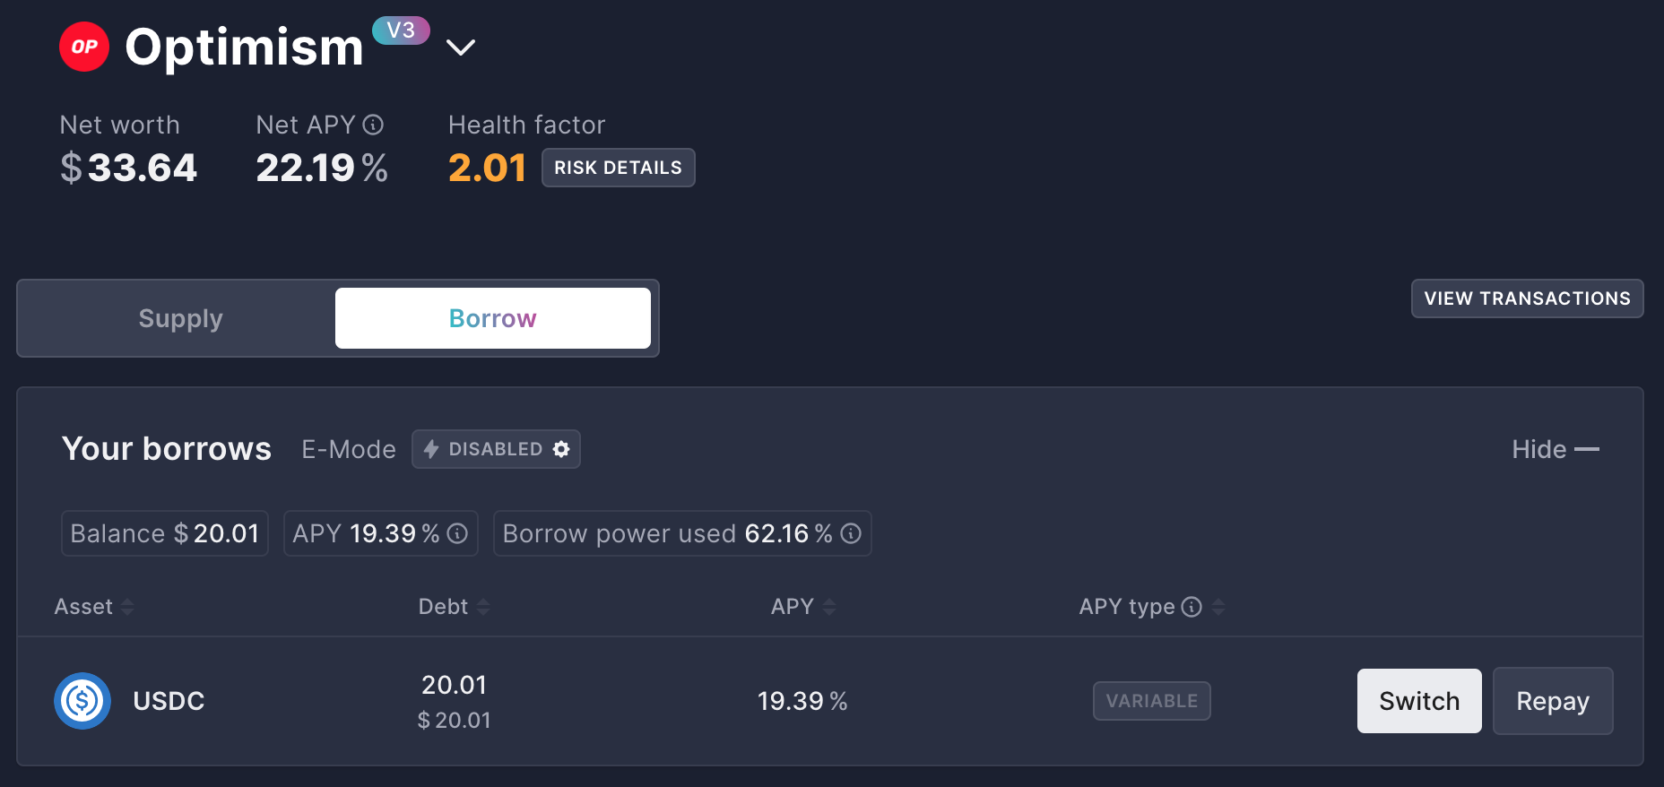Toggle the E-Mode DISABLED switch
Image resolution: width=1664 pixels, height=787 pixels.
coord(496,449)
